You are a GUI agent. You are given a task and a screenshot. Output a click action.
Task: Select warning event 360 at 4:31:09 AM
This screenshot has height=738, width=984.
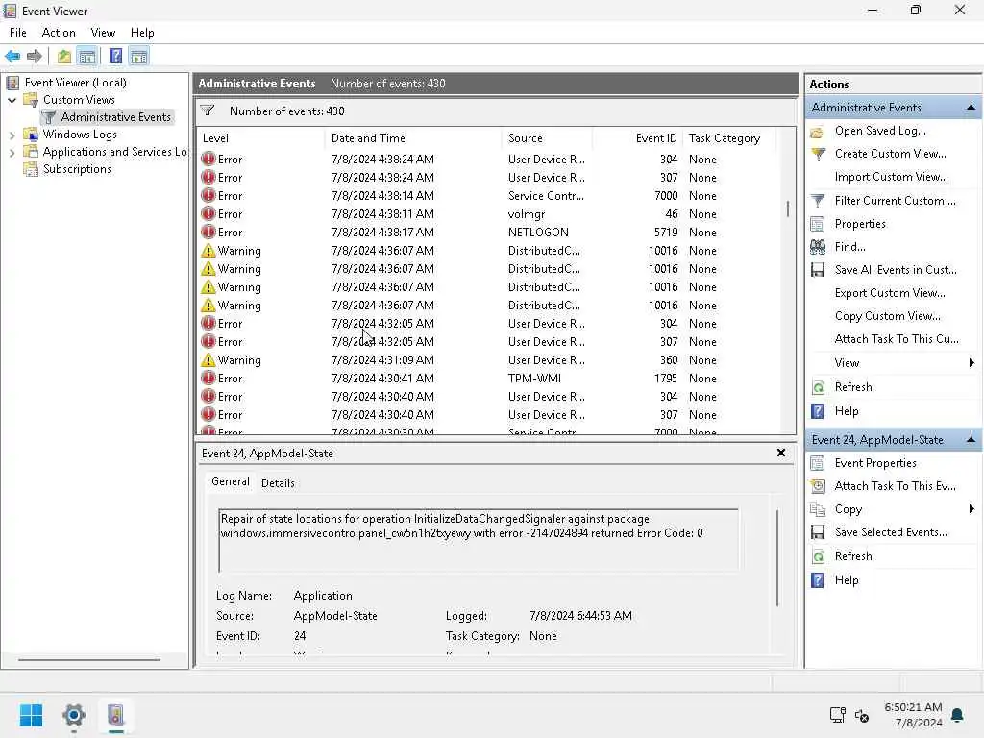pos(488,360)
